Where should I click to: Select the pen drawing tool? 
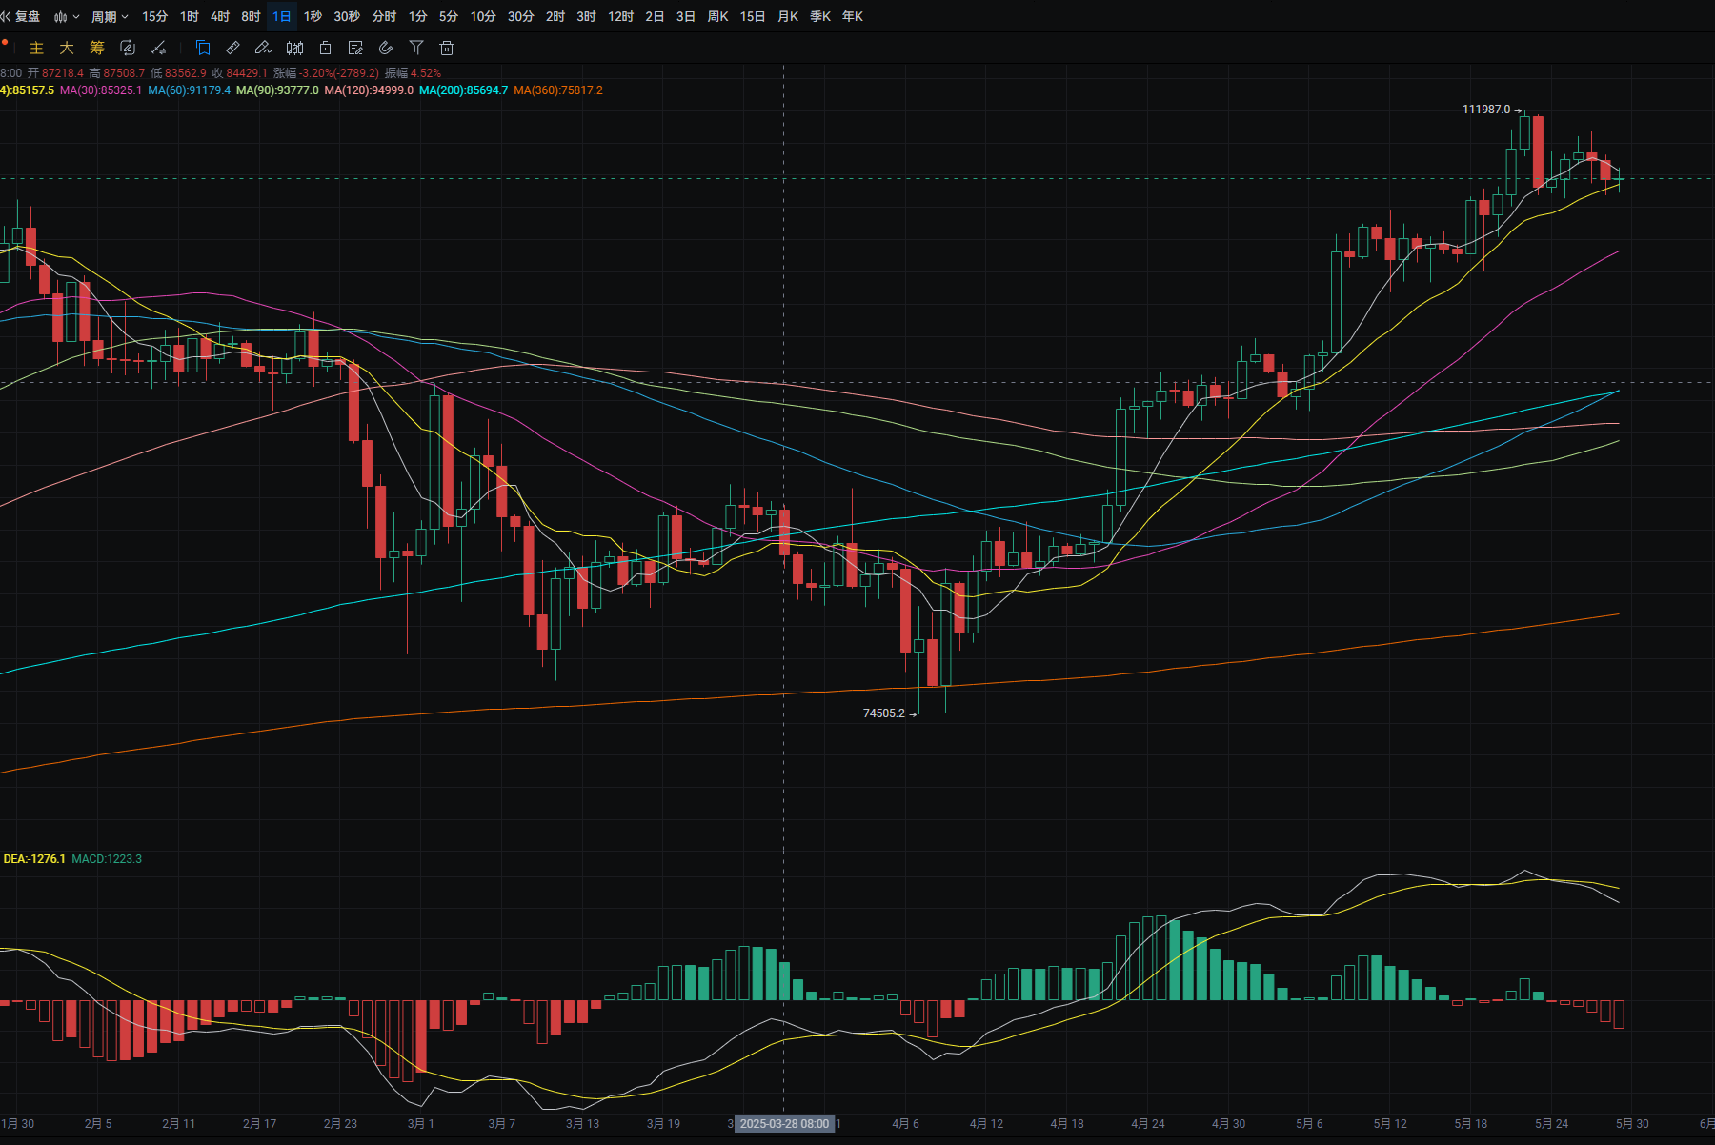(x=264, y=48)
